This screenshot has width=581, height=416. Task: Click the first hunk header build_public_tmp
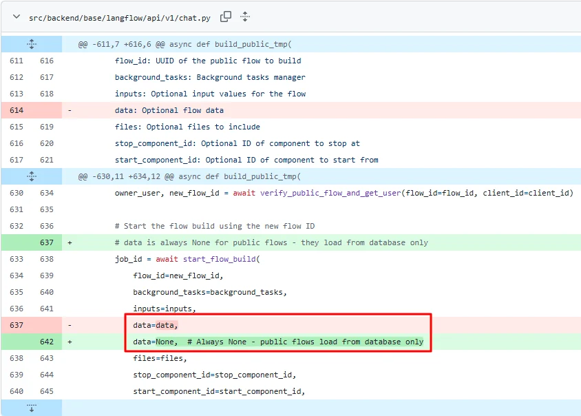(x=185, y=44)
